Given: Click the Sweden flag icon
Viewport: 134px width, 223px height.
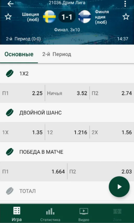Looking at the screenshot, I should point(49,17).
